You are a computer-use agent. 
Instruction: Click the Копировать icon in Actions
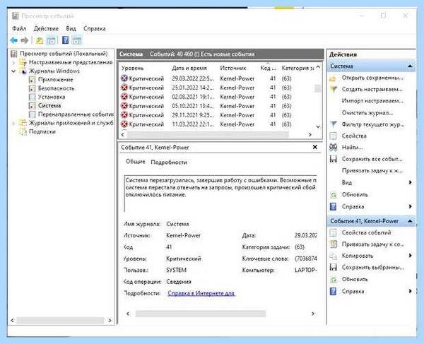tap(334, 256)
